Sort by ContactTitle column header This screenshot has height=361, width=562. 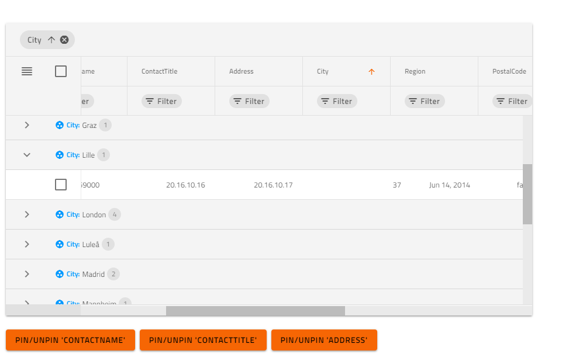[160, 71]
